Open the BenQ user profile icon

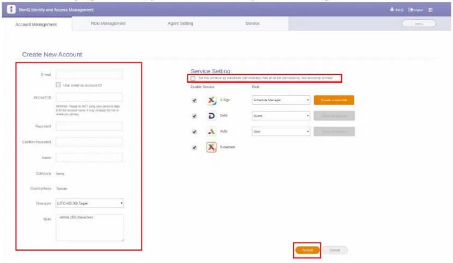392,10
